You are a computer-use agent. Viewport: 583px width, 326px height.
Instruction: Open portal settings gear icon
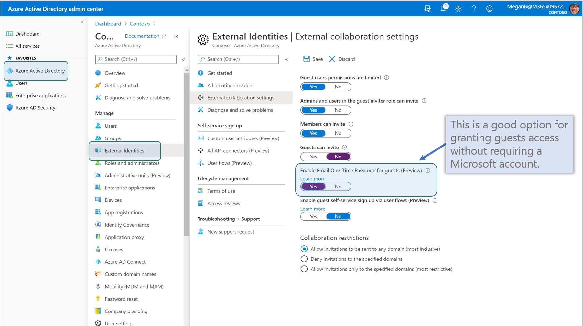point(459,9)
